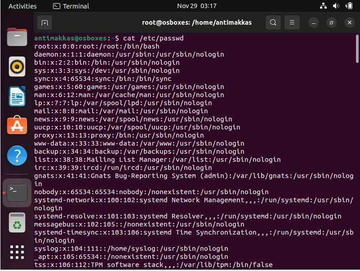360x271 pixels.
Task: Click the daemon:x:1:1 passwd line
Action: [x=129, y=54]
